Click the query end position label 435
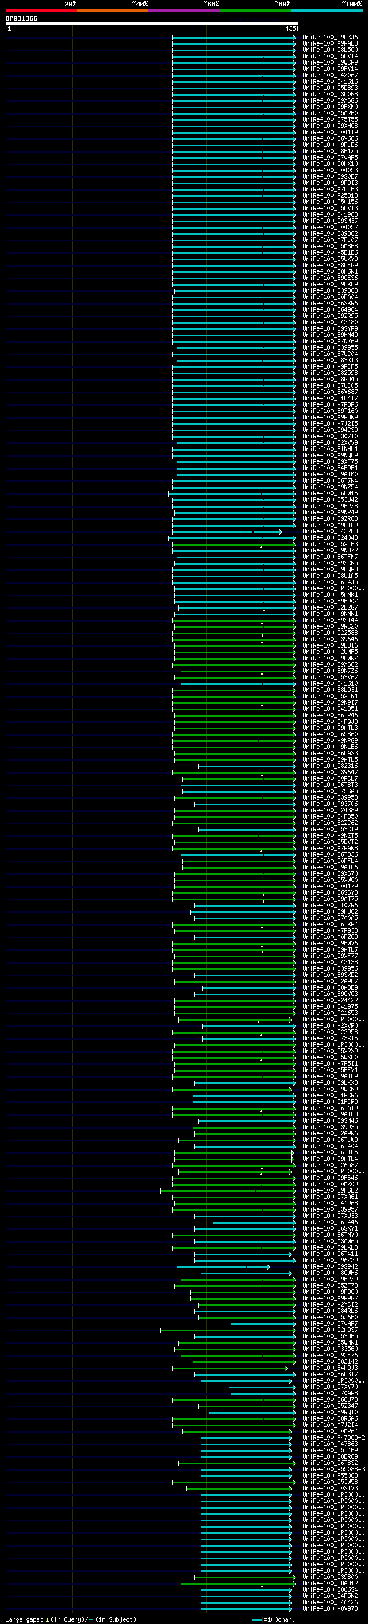Screen dimensions: 368x1624 (x=290, y=29)
